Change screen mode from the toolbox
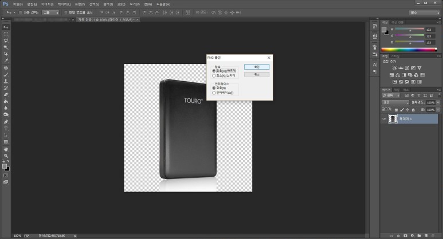The width and height of the screenshot is (443, 239). tap(6, 182)
